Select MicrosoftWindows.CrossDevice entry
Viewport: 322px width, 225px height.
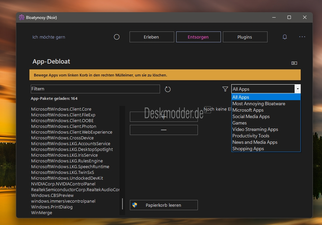pos(62,138)
